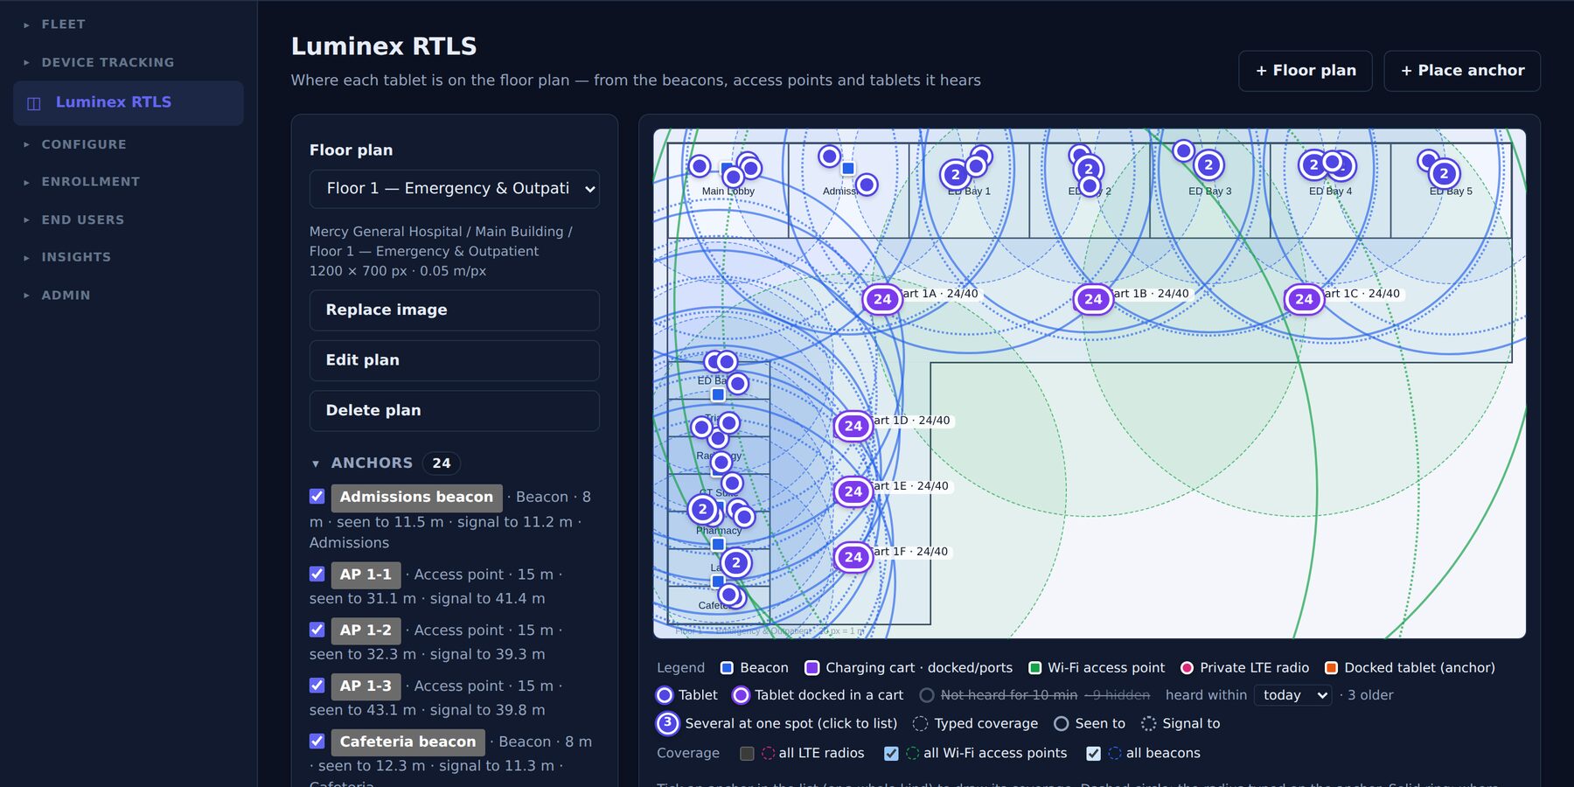Click the green Wi-Fi access point legend swatch

(x=1035, y=668)
